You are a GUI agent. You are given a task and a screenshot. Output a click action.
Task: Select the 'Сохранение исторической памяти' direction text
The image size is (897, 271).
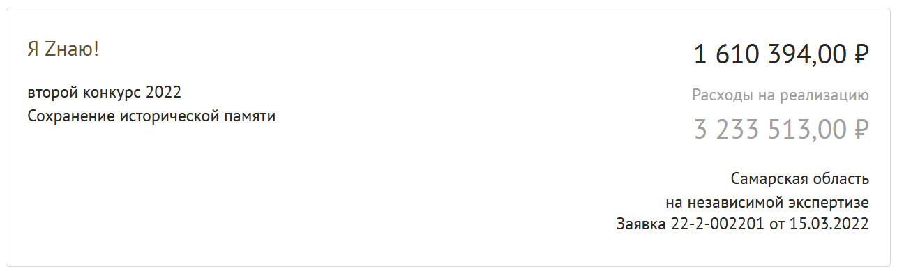[x=151, y=116]
